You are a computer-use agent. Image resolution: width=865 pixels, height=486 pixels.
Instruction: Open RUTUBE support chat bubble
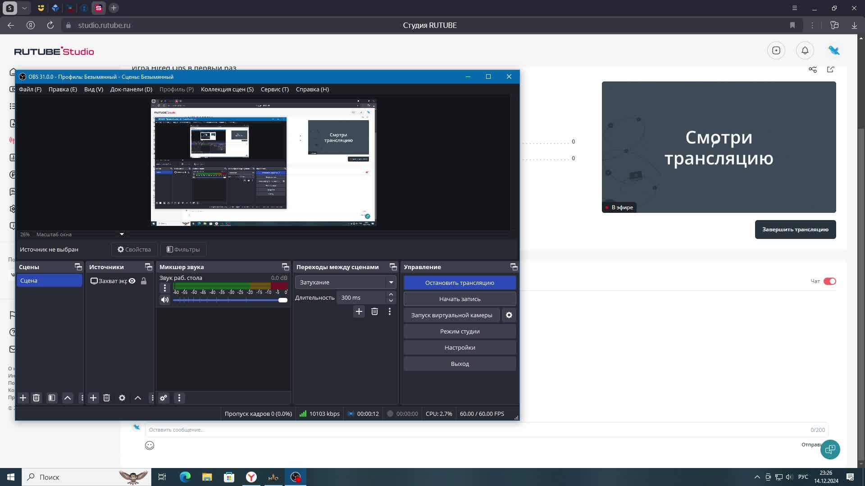pos(830,449)
